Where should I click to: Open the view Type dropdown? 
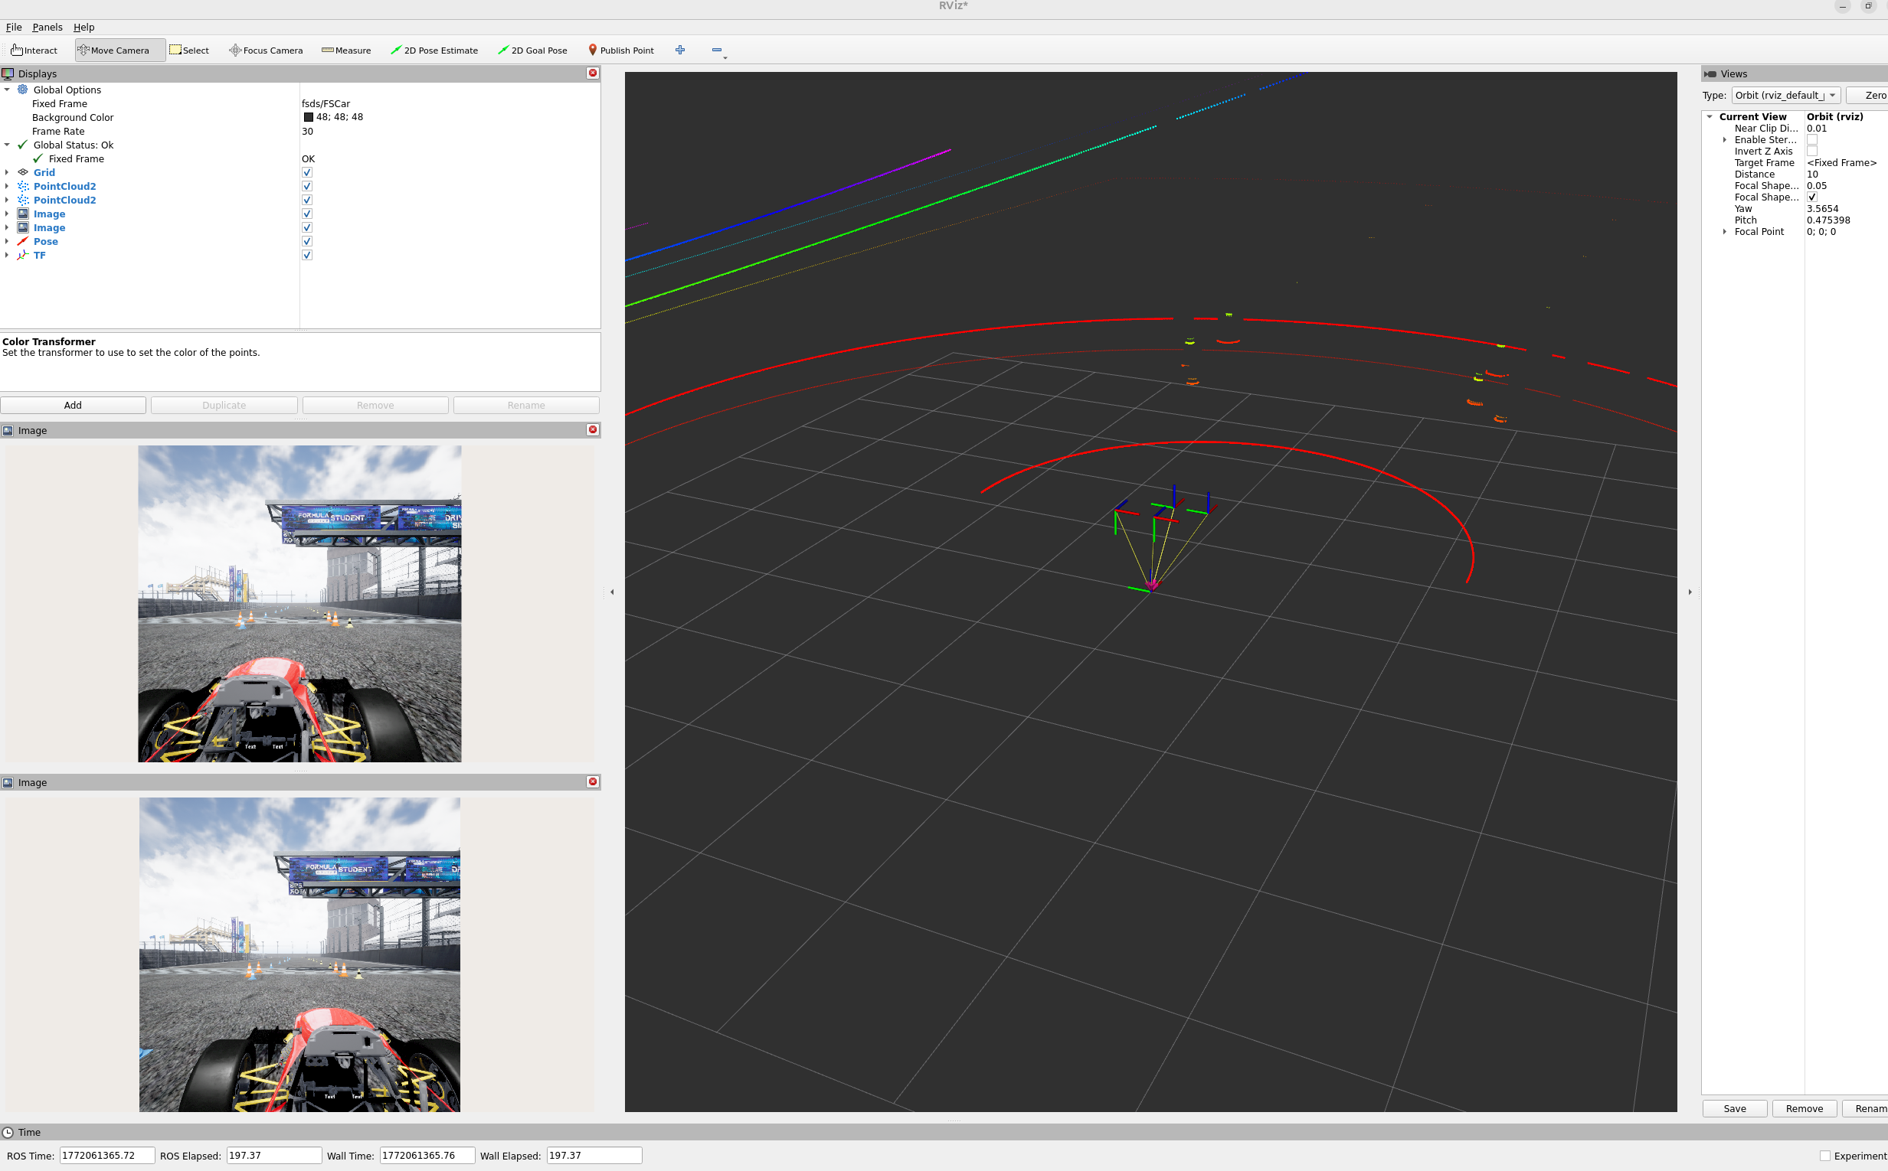pos(1785,95)
